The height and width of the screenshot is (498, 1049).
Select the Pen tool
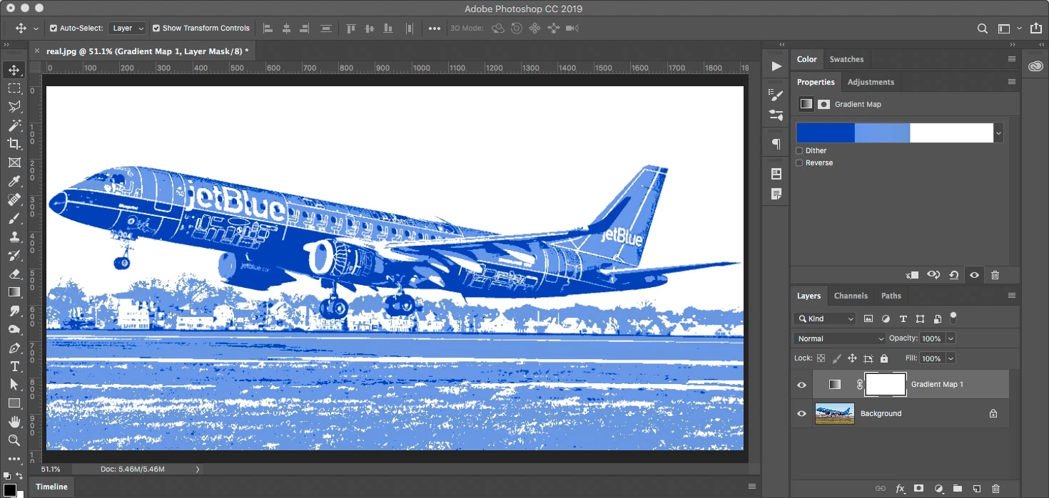pos(14,348)
